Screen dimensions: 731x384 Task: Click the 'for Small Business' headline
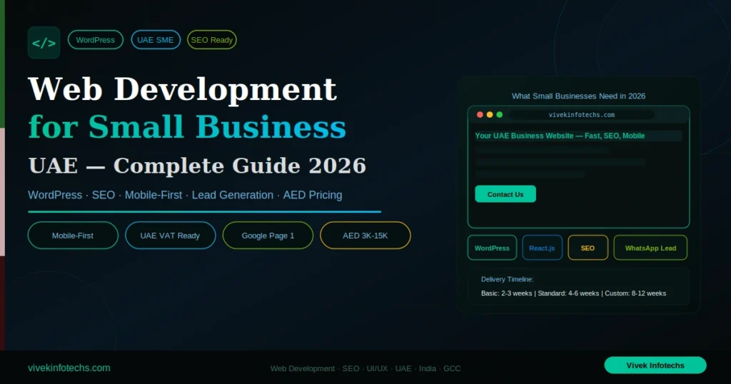click(x=187, y=127)
